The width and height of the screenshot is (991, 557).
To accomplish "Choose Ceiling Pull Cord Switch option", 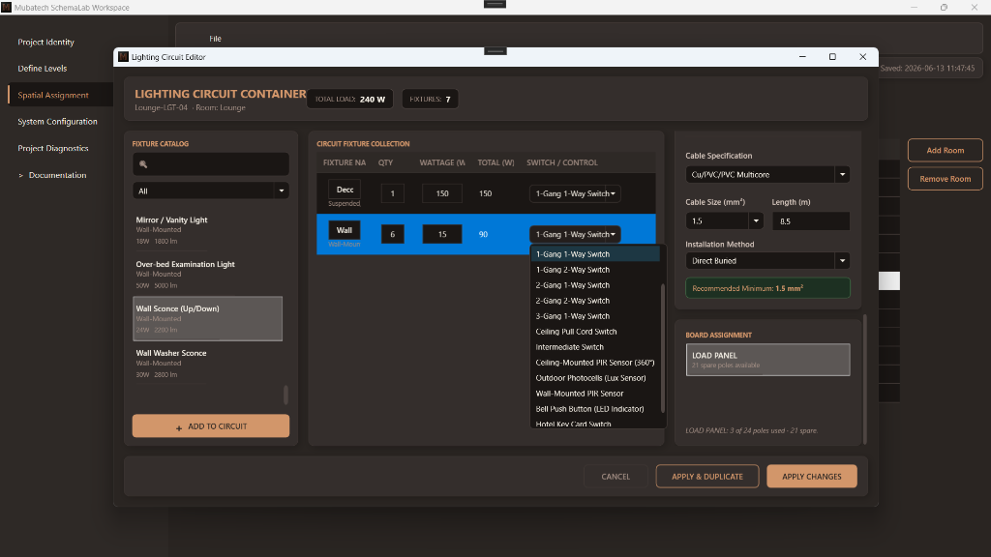I will coord(595,332).
